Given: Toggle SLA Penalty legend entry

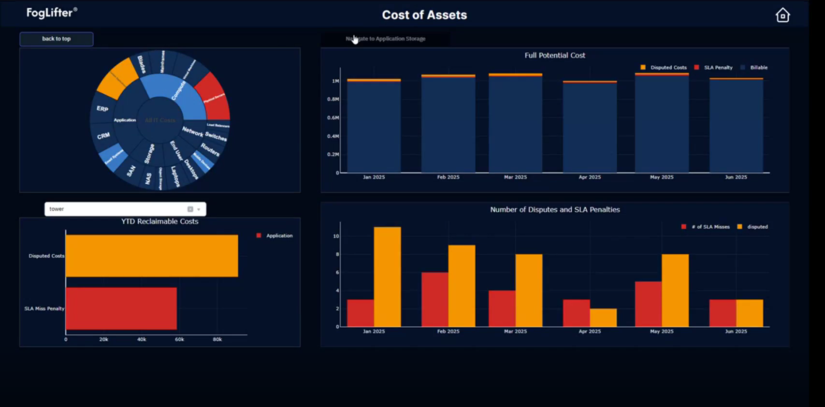Looking at the screenshot, I should [713, 68].
